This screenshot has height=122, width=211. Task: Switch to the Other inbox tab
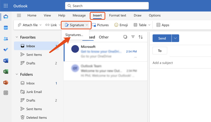click(x=104, y=37)
